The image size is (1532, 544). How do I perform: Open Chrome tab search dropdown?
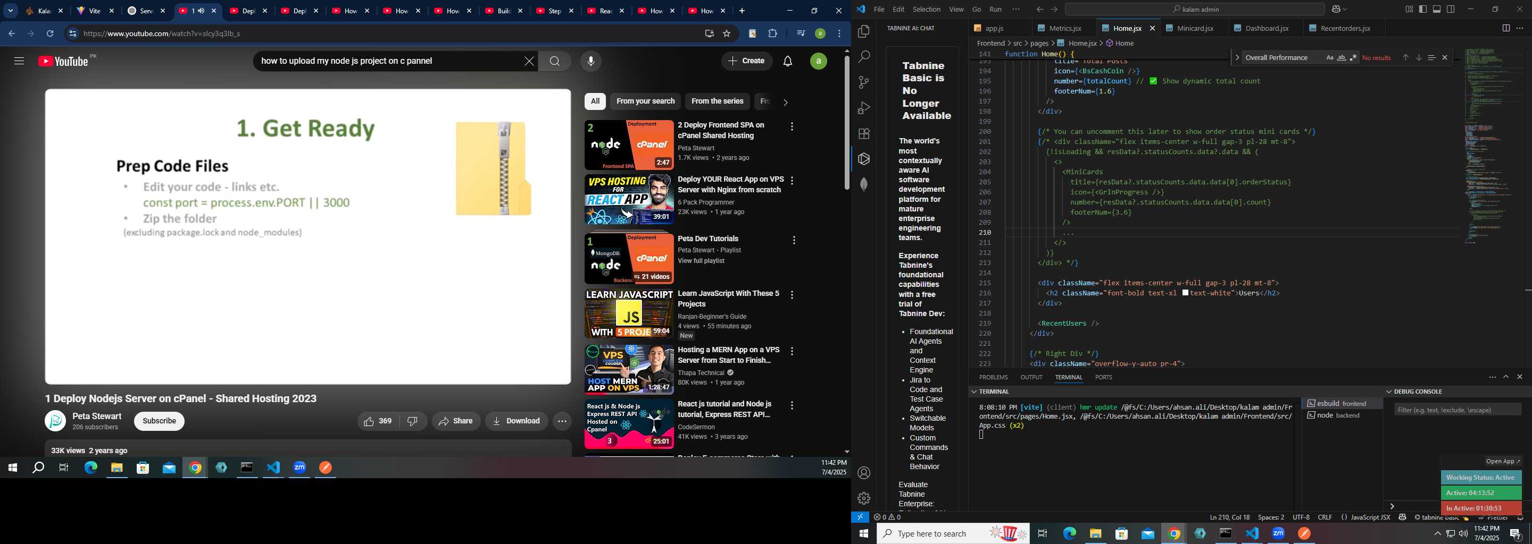point(11,11)
